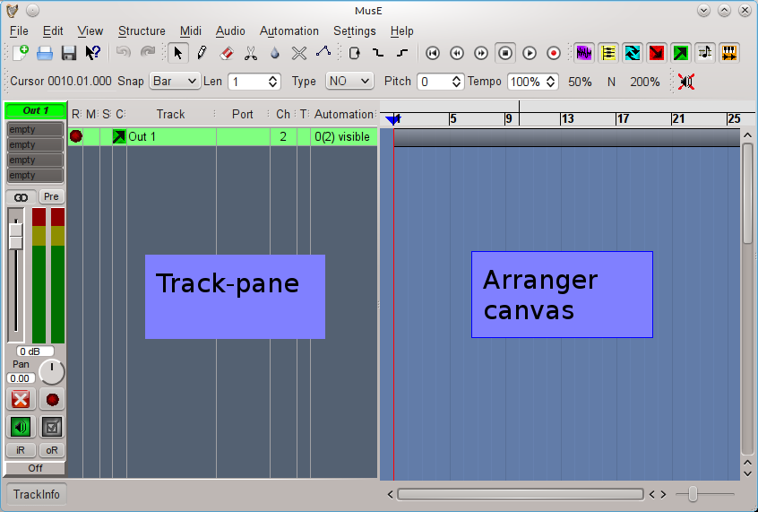
Task: Toggle record arm on Out 1 track row
Action: pos(76,136)
